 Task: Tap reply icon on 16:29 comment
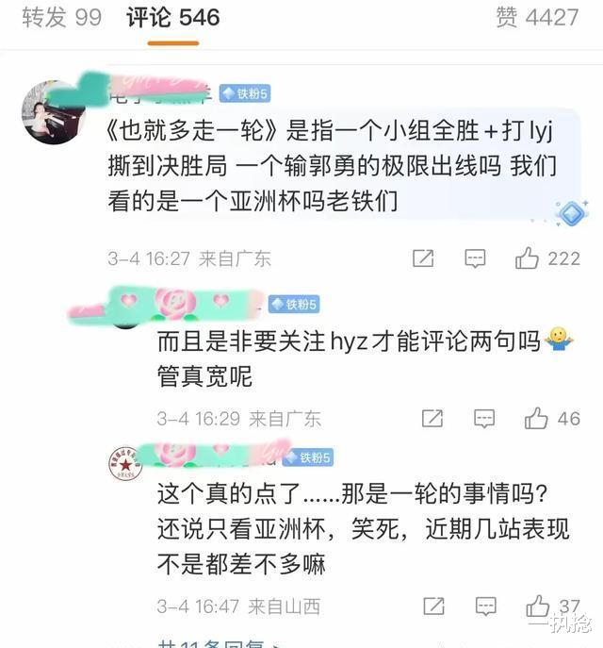coord(484,419)
